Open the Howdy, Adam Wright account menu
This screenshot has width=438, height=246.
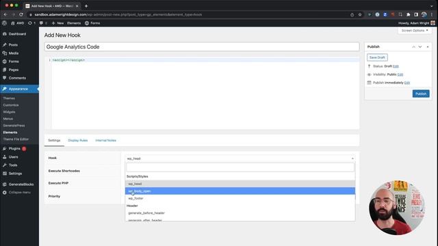(x=417, y=23)
